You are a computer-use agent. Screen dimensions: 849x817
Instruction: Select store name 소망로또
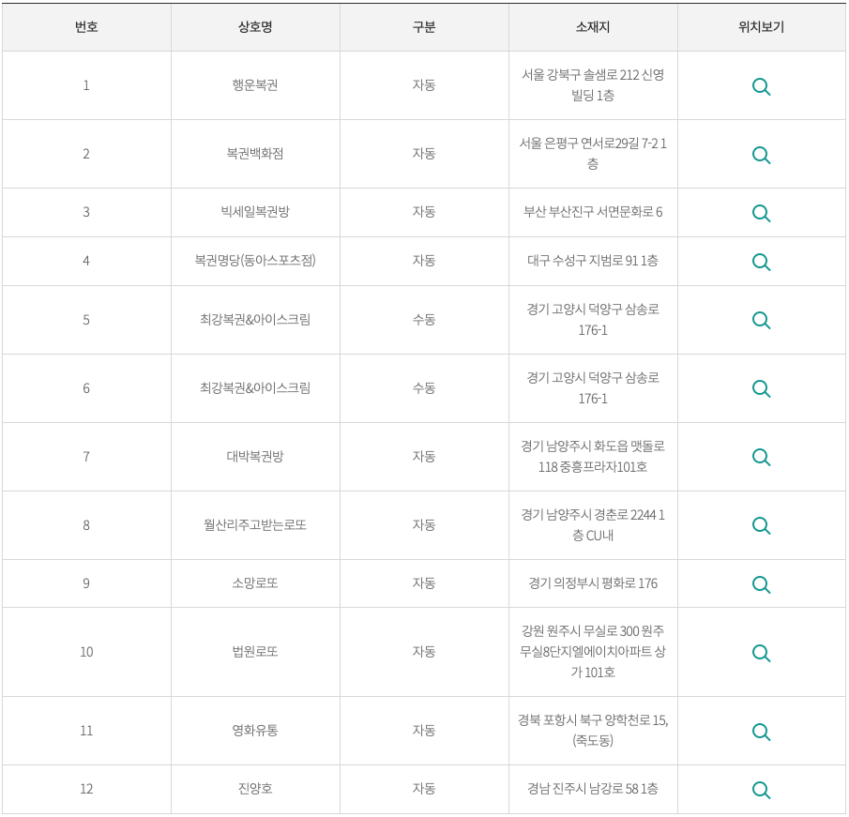(x=255, y=583)
